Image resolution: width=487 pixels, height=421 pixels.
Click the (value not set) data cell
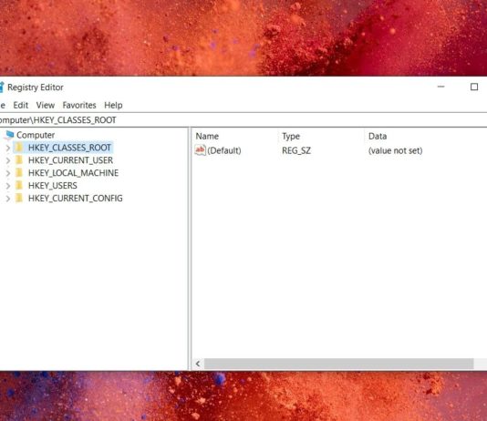tap(395, 150)
